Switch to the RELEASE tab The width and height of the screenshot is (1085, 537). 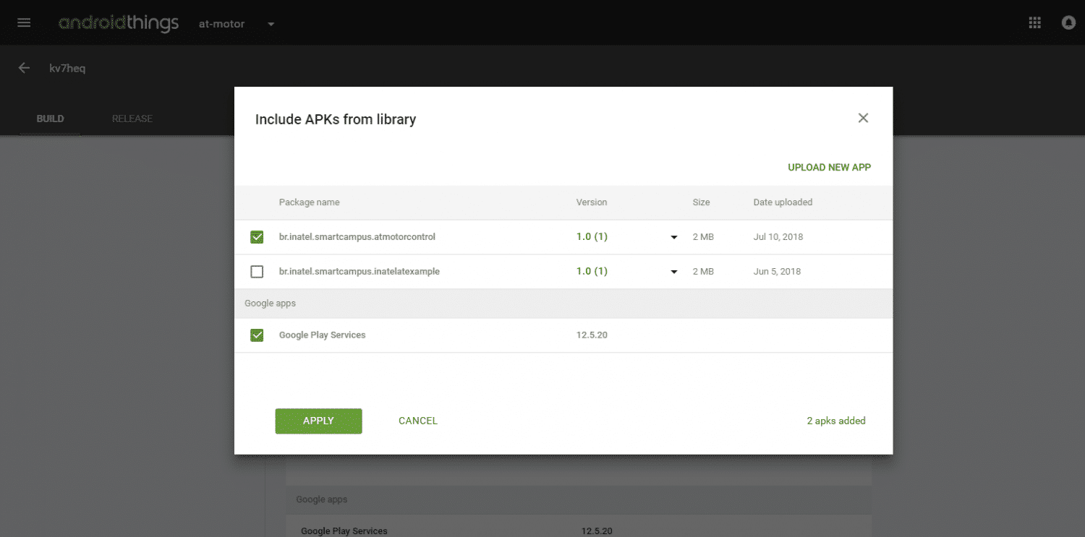[132, 119]
